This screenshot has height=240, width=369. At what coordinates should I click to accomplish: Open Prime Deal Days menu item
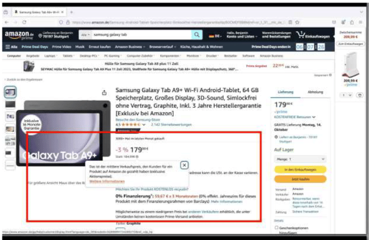(35, 47)
